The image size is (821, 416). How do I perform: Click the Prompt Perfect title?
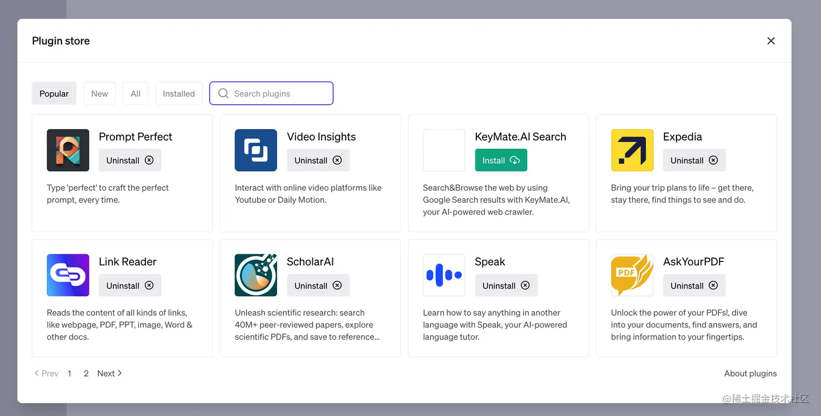(135, 137)
